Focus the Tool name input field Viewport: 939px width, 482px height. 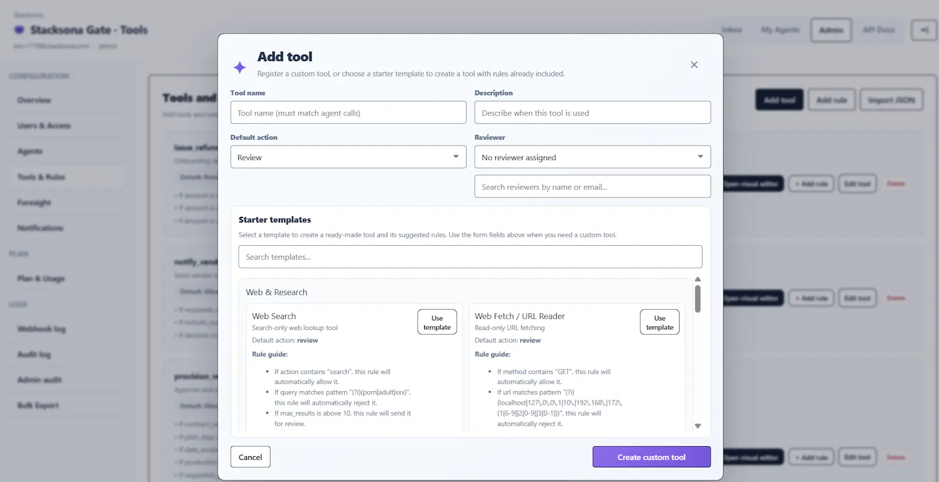[348, 113]
